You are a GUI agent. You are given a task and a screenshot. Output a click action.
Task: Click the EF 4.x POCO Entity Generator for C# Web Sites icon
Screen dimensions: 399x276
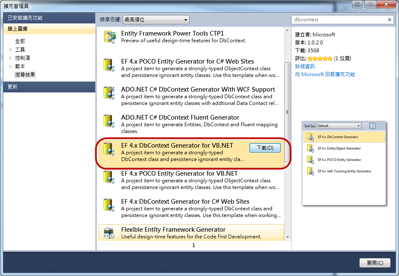pos(109,65)
